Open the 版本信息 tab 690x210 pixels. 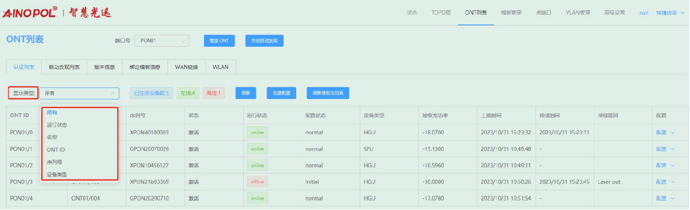point(104,67)
